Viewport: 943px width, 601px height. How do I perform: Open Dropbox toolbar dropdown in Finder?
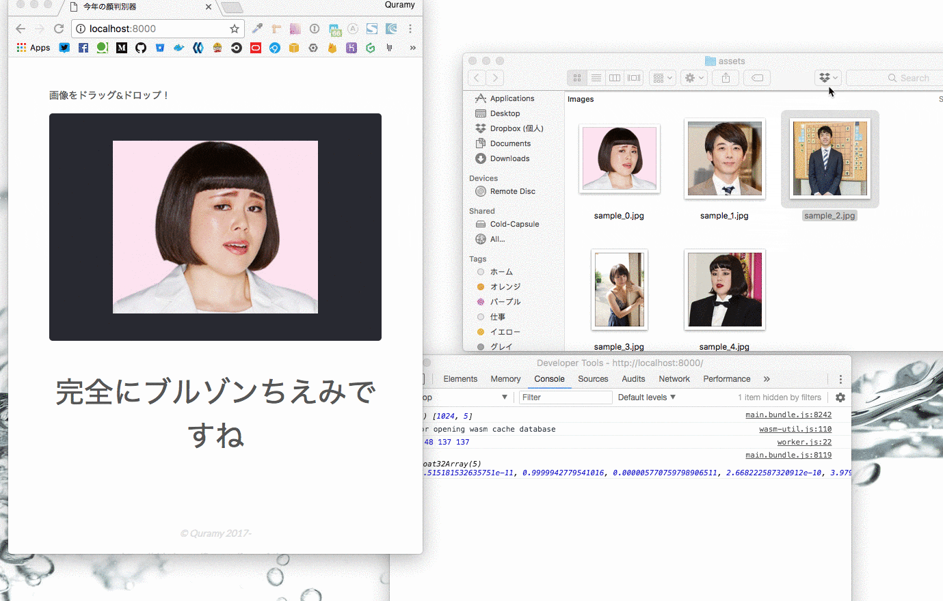tap(828, 78)
